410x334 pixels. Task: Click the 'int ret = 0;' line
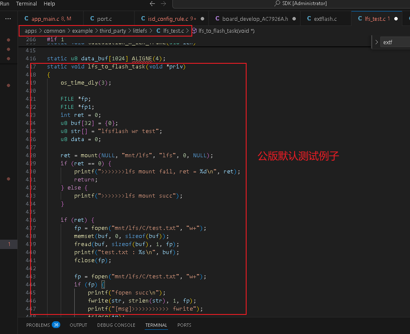click(x=81, y=115)
